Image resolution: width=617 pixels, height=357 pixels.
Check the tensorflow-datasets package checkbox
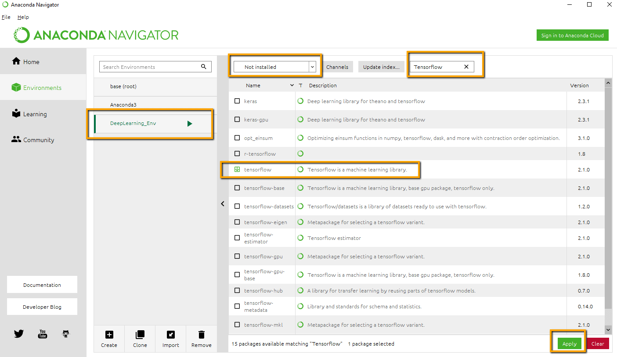(237, 206)
